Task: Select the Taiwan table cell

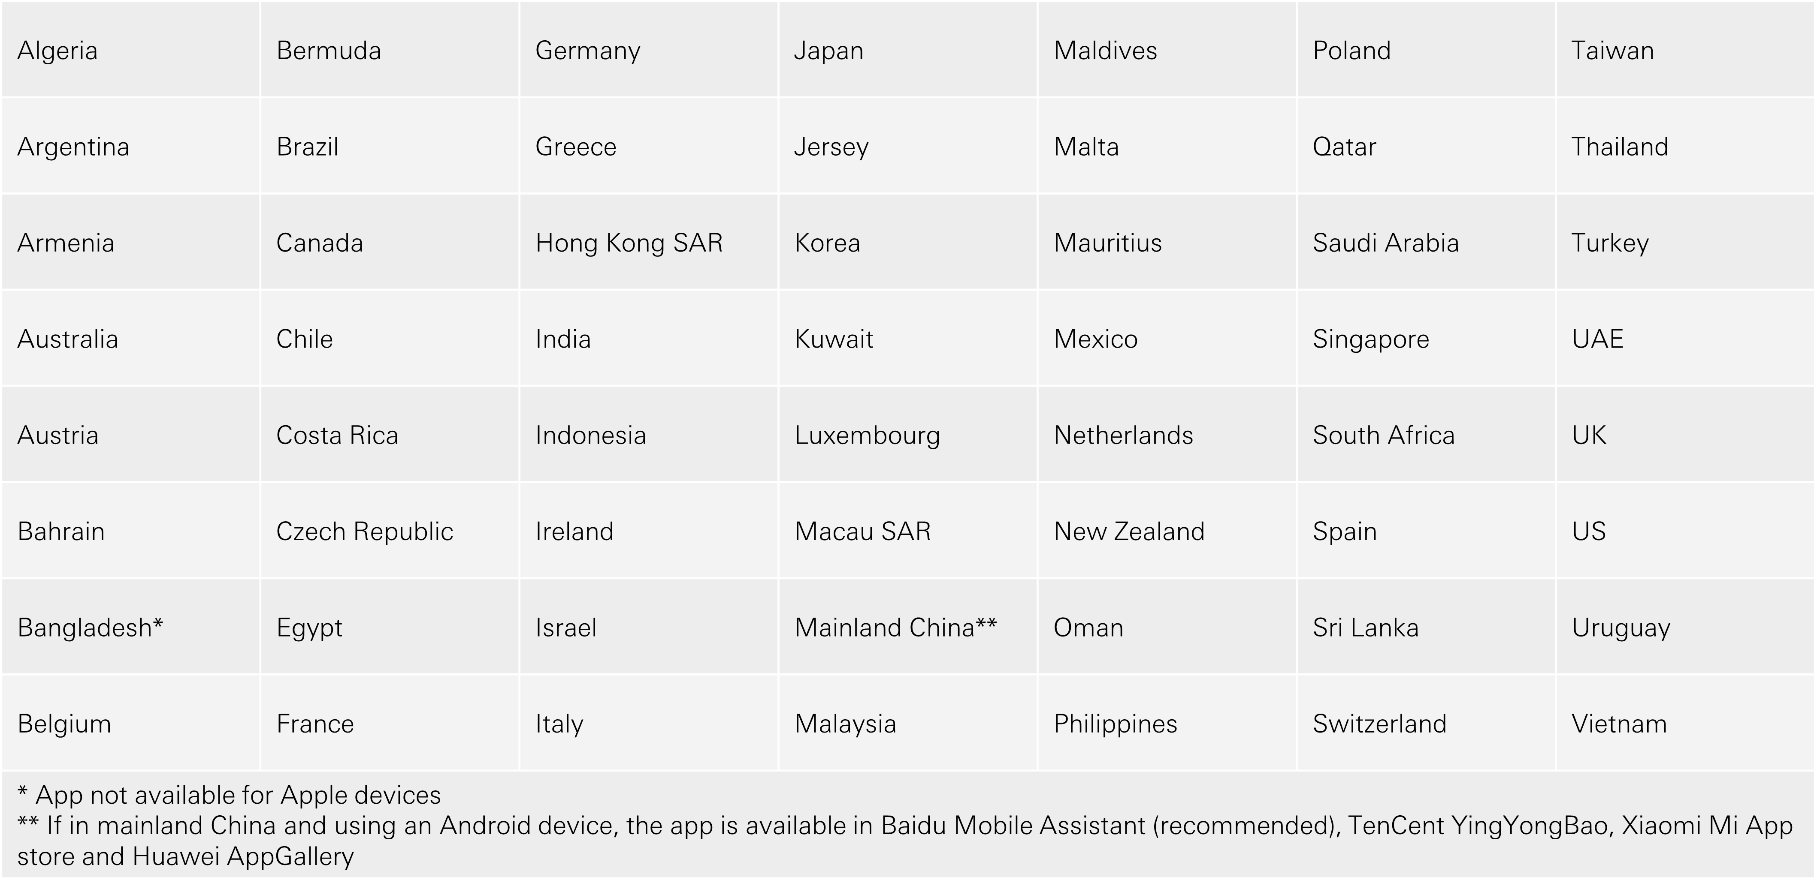Action: tap(1685, 49)
